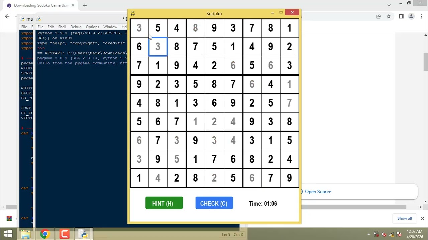
Task: Click the downloaded archive file icon
Action: 9,218
